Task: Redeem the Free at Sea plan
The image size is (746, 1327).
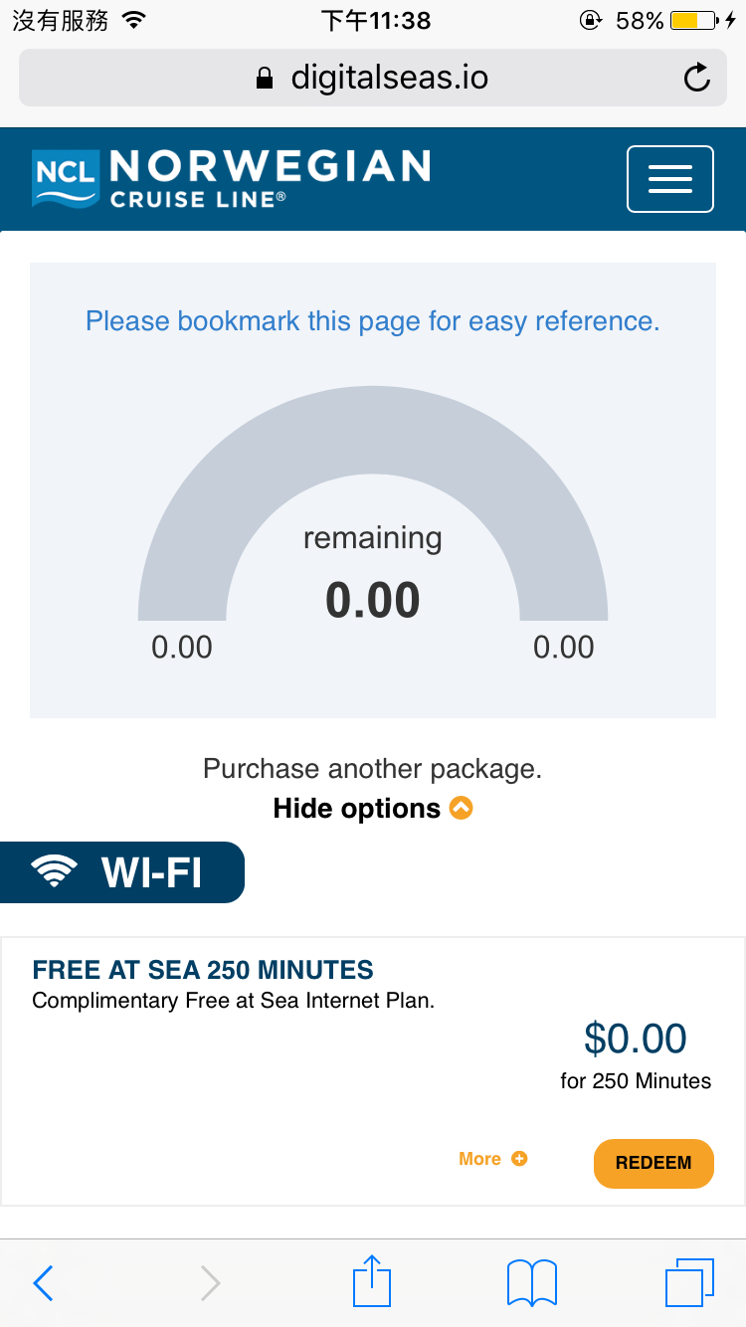Action: tap(653, 1163)
